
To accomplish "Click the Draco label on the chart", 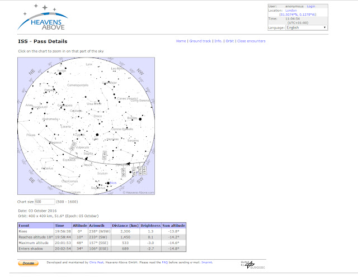I will [x=98, y=116].
